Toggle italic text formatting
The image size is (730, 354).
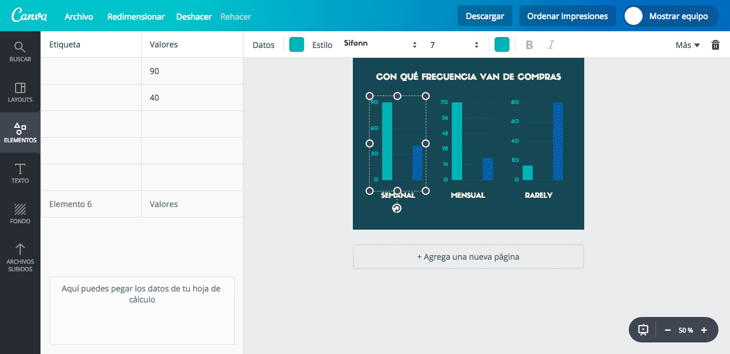coord(551,45)
